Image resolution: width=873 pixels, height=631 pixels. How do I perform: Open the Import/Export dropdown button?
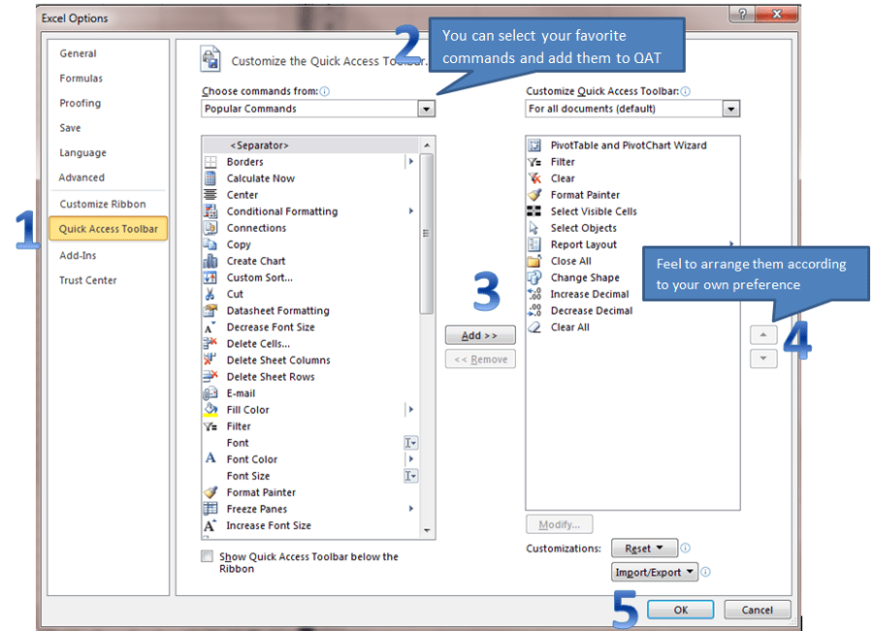(x=656, y=573)
